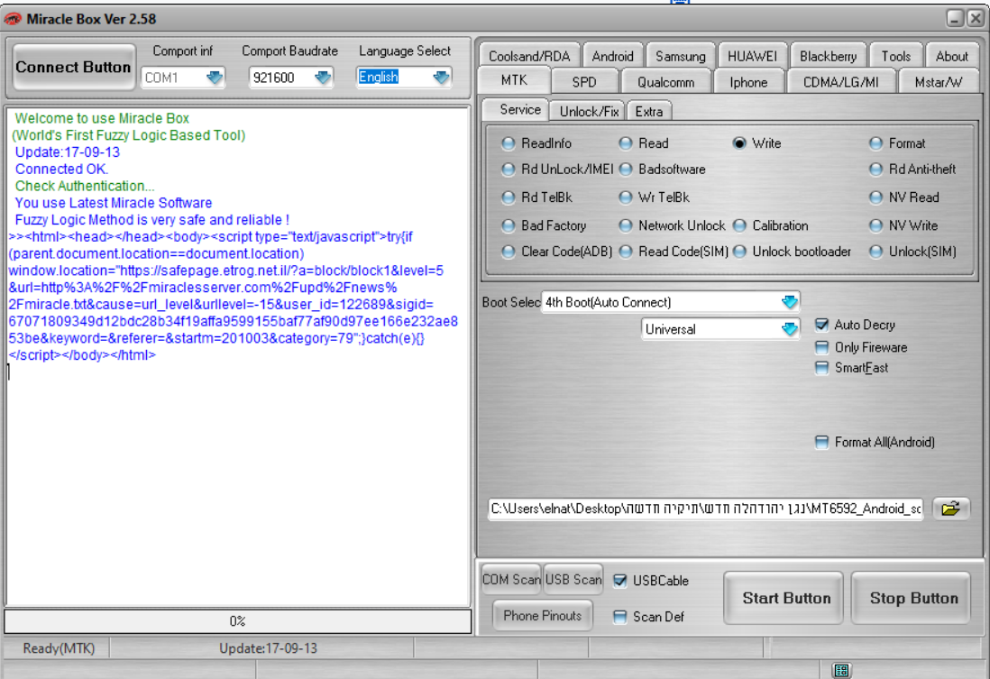Open the Unlock/Fix sub-tab
Screen dimensions: 990x679
coord(589,112)
